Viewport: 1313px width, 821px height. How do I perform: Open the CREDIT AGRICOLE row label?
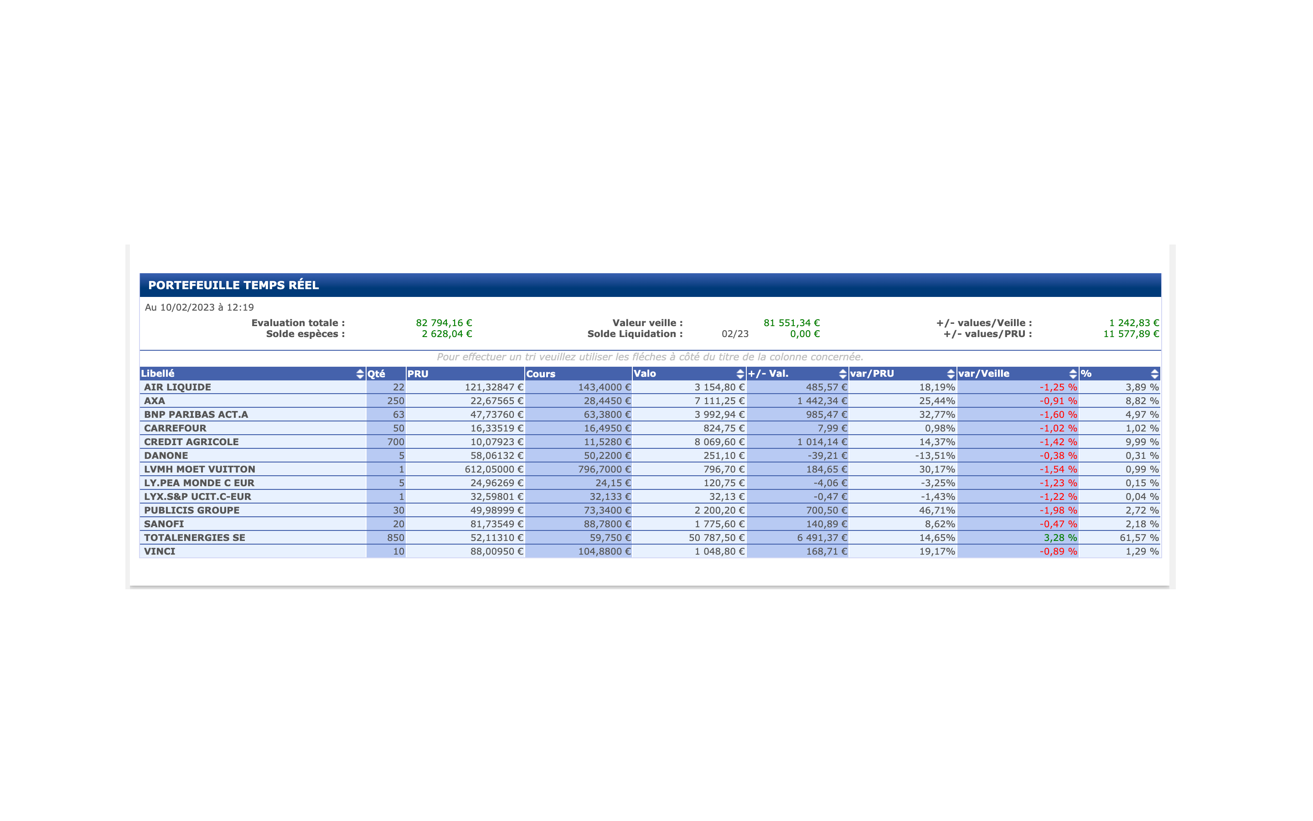tap(191, 442)
